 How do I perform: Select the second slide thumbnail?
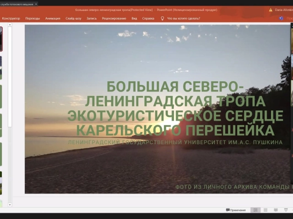tap(1, 68)
